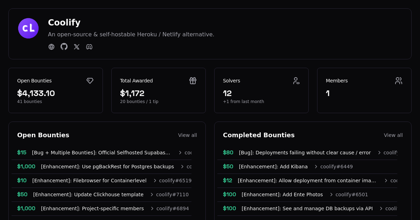Open the website globe icon
This screenshot has height=220, width=420.
tap(51, 47)
